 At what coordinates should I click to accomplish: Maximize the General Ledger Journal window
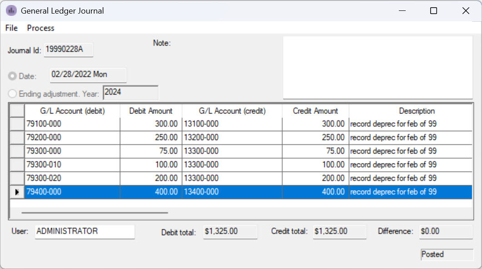(433, 11)
